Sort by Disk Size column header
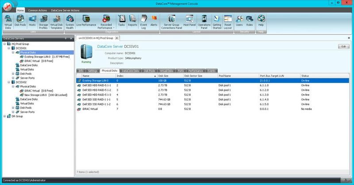This screenshot has height=185, width=354. click(170, 76)
